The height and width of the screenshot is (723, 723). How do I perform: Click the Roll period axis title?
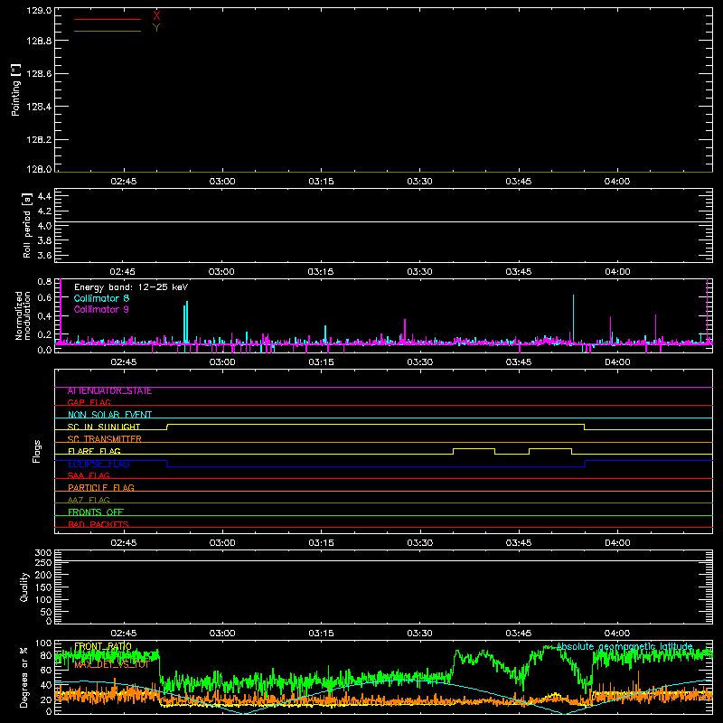tap(27, 225)
